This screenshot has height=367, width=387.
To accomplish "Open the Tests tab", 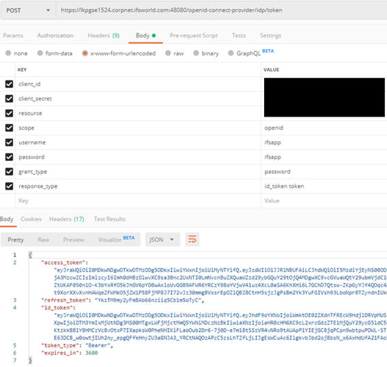I will click(239, 35).
